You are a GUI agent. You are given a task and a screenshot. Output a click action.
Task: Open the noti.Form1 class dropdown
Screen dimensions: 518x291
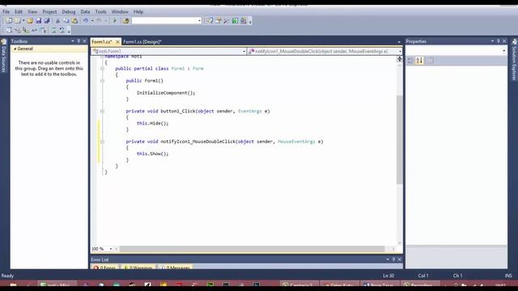pos(244,51)
